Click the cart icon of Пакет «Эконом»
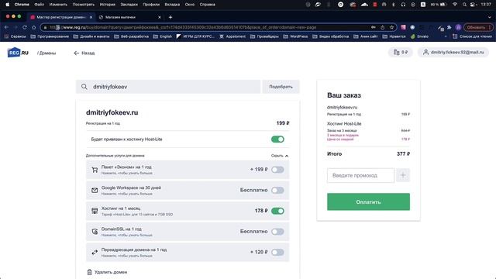 pyautogui.click(x=95, y=170)
